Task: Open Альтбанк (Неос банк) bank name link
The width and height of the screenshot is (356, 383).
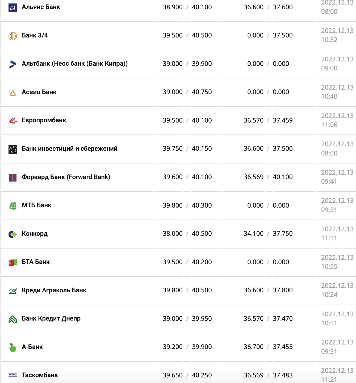Action: pyautogui.click(x=74, y=64)
